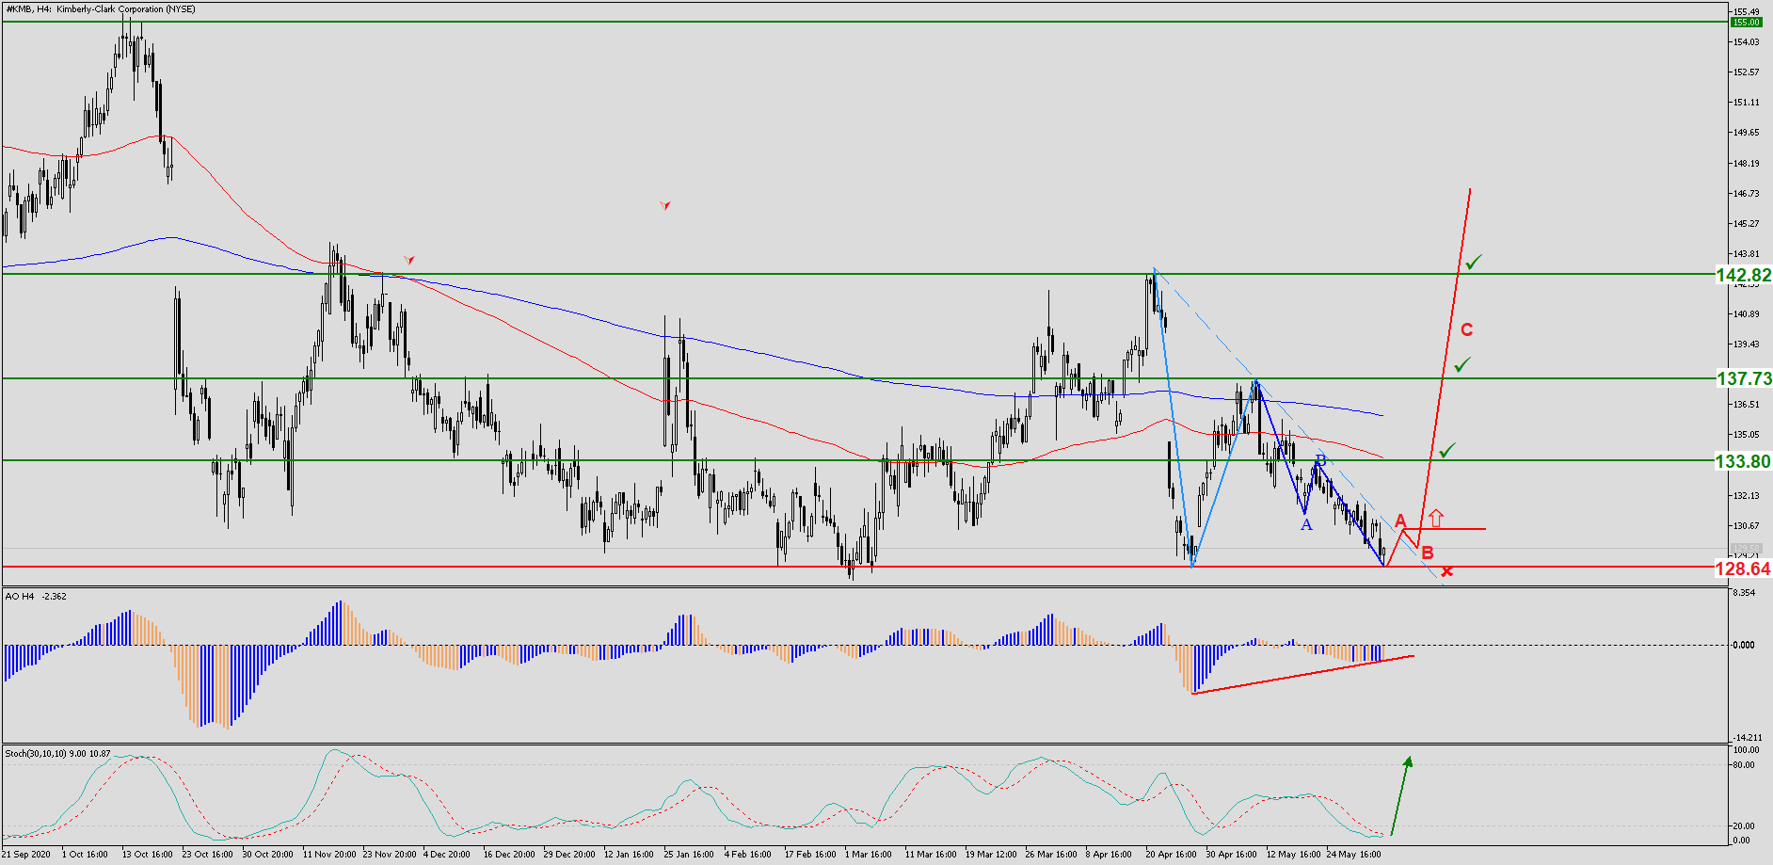The image size is (1773, 865).
Task: Click the red 128.64 support price label
Action: point(1742,569)
